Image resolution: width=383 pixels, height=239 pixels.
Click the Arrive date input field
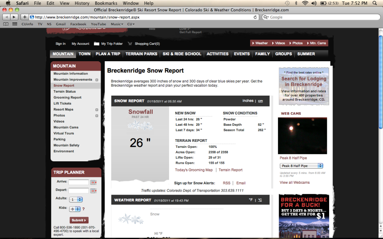point(79,182)
